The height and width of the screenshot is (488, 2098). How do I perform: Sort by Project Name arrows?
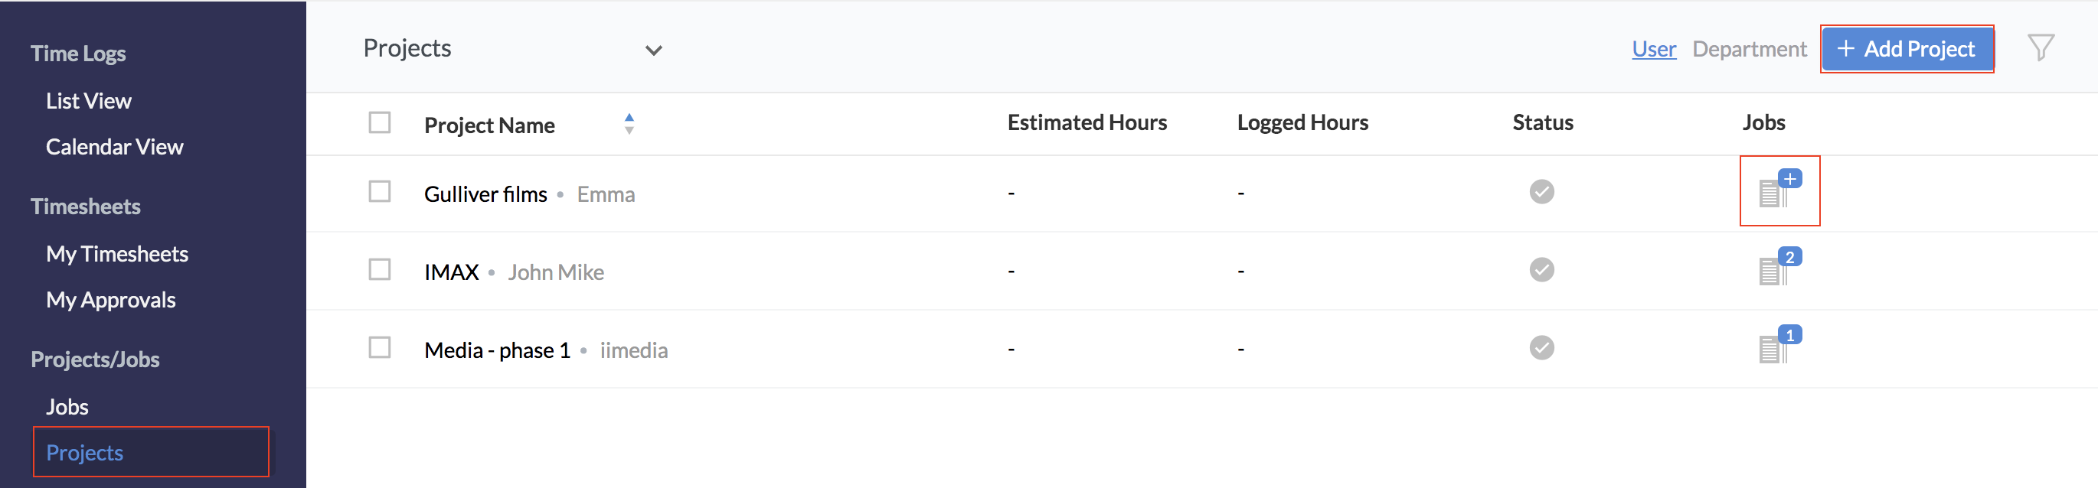coord(629,124)
